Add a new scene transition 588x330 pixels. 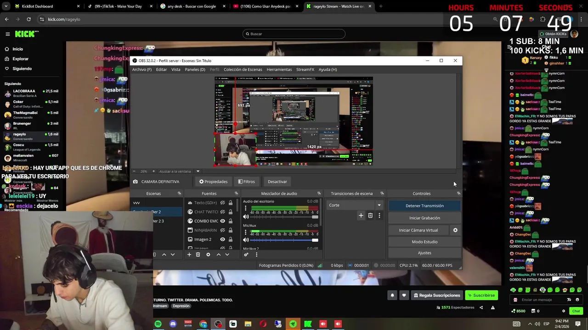(361, 215)
